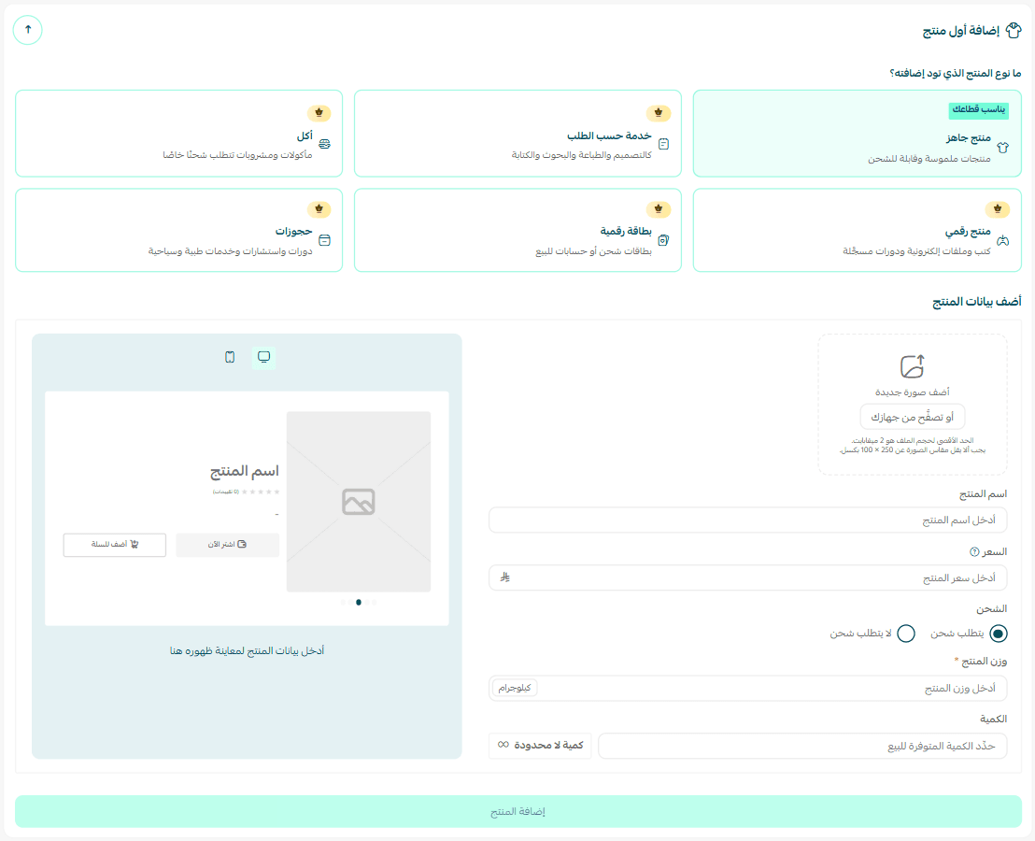Focus the أدخل وزن المنتج input field
1035x841 pixels.
tap(747, 688)
